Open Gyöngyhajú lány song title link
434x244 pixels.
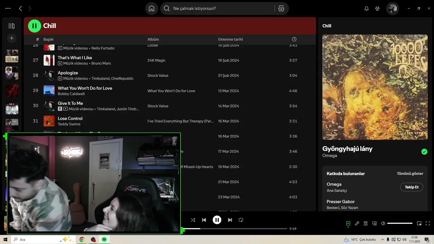pos(348,149)
